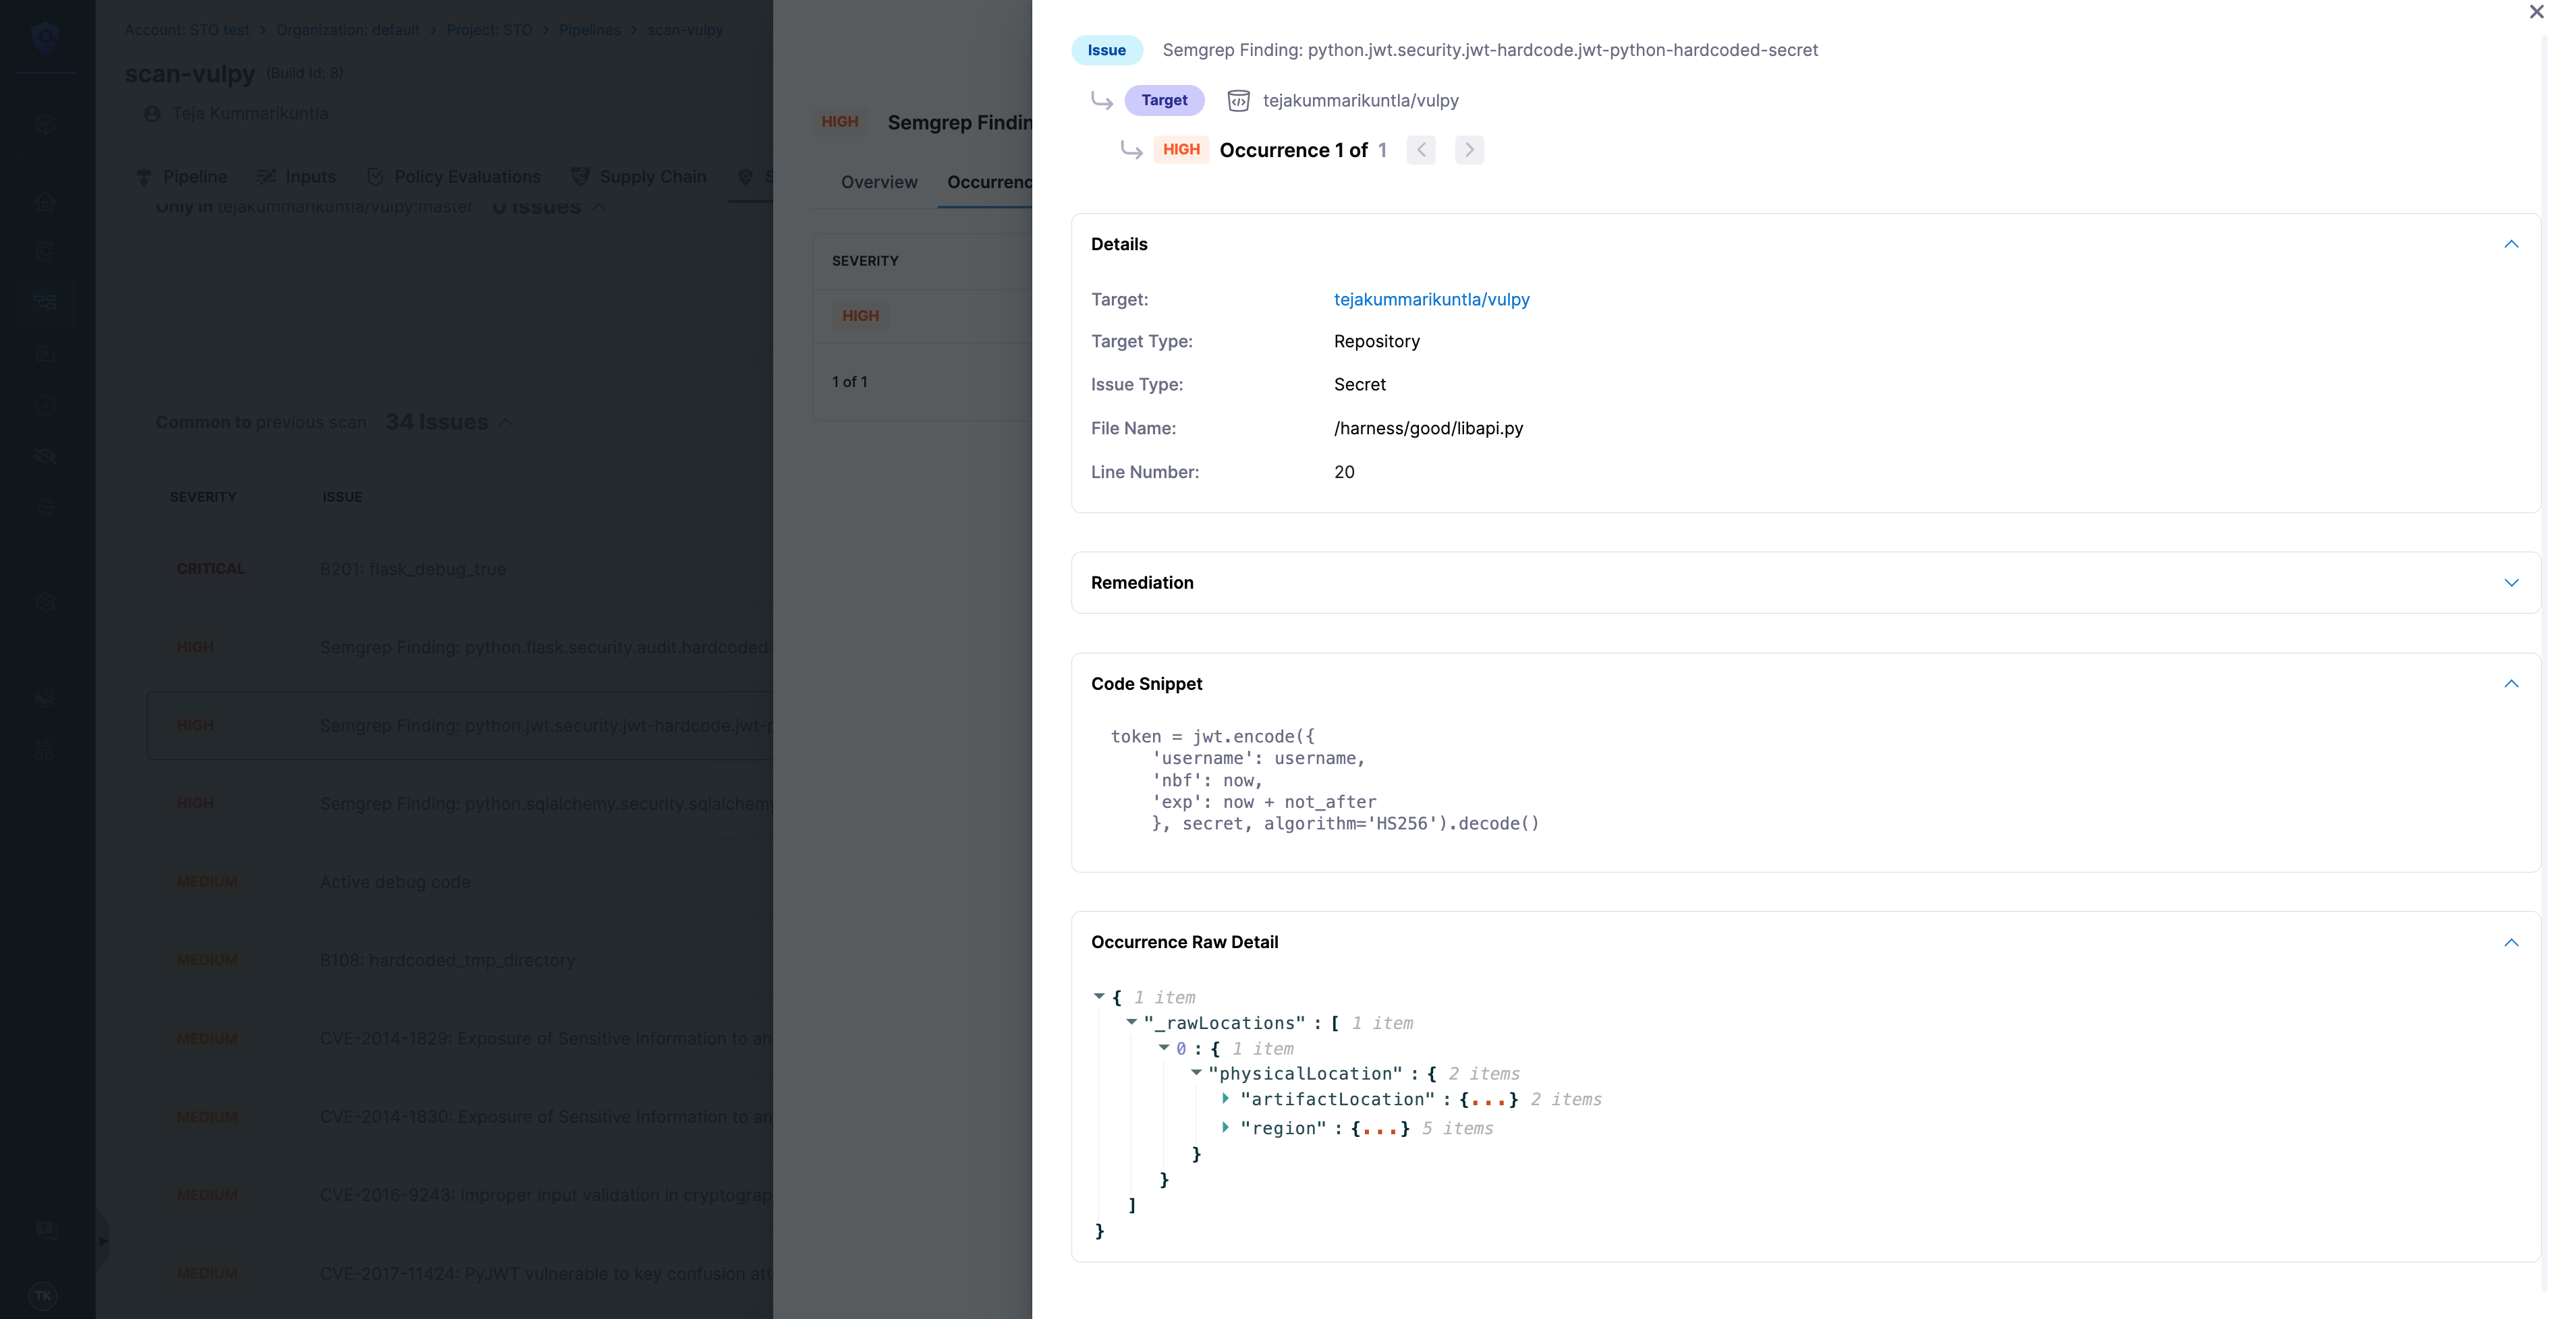Click the HIGH severity occurrence badge
The image size is (2576, 1319).
[x=1181, y=150]
